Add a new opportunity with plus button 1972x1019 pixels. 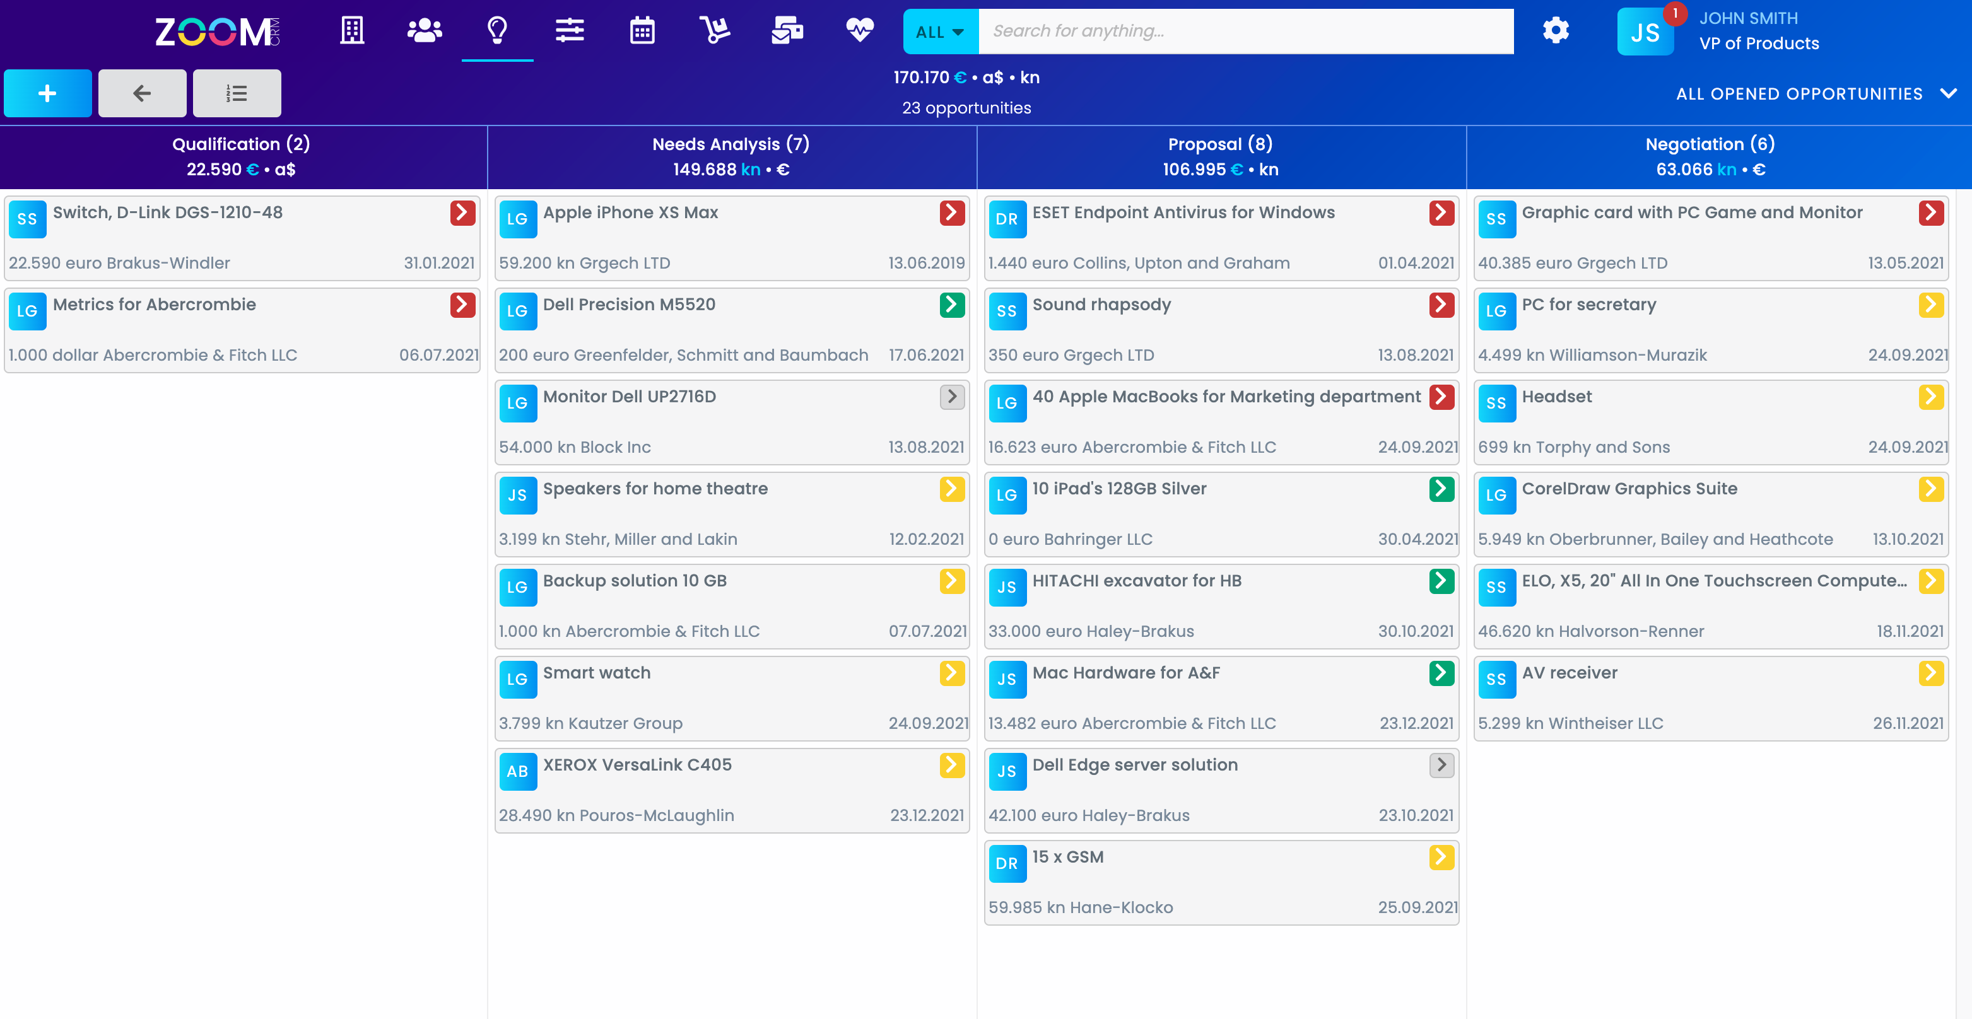coord(47,93)
